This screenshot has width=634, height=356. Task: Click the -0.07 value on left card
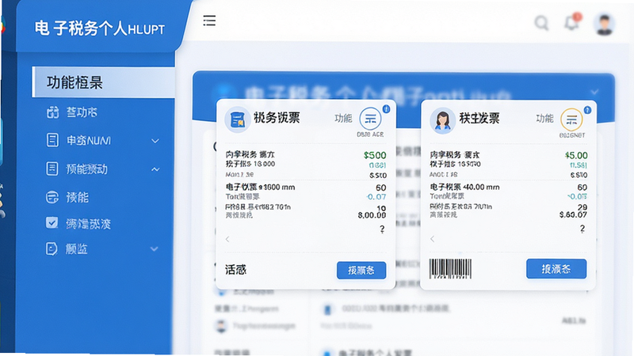(x=376, y=197)
